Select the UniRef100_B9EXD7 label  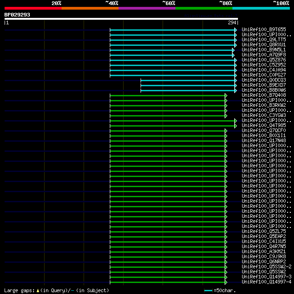pyautogui.click(x=264, y=85)
